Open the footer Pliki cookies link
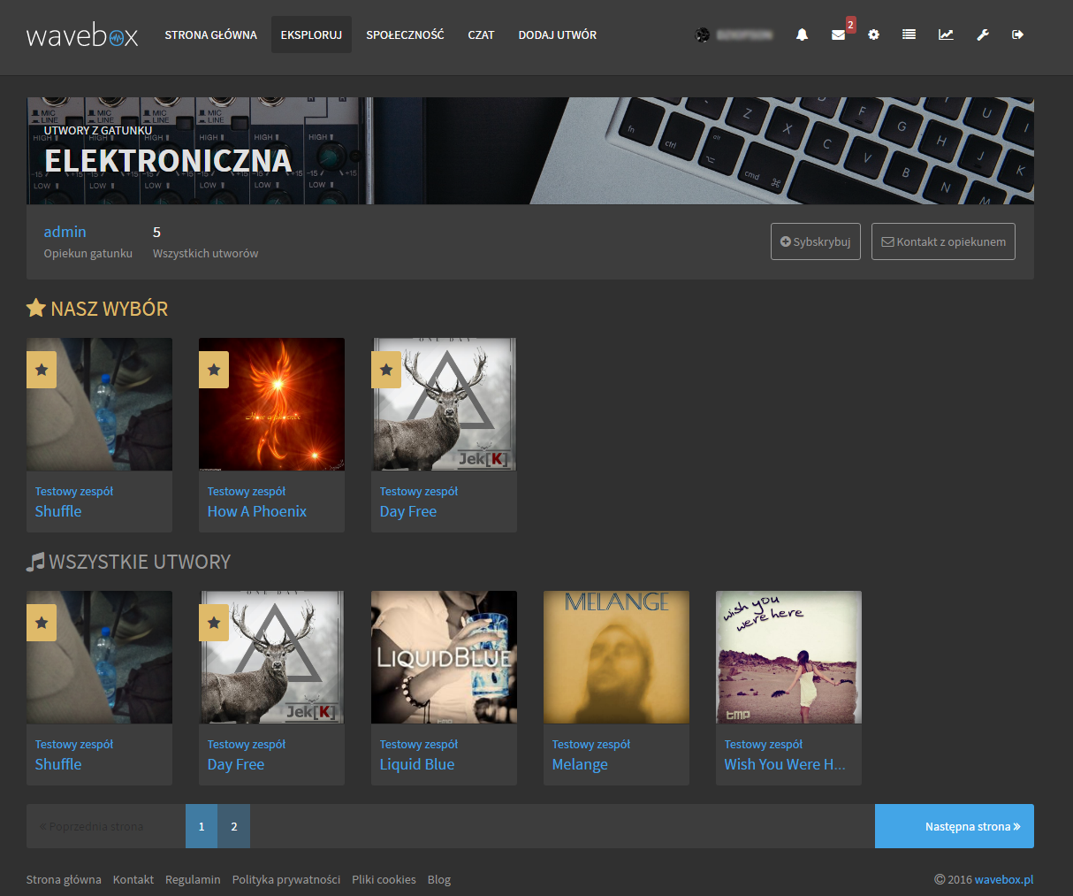Screen dimensions: 1073x896 tap(384, 879)
